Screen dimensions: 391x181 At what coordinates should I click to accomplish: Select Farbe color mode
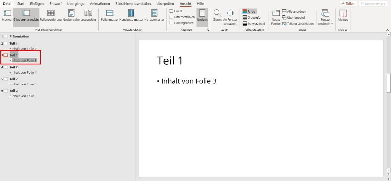point(249,11)
